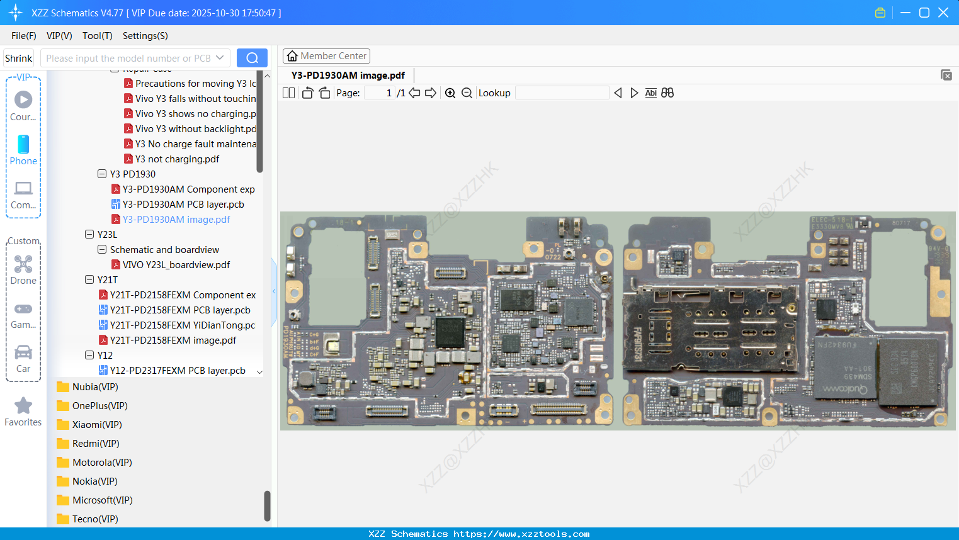The height and width of the screenshot is (540, 959).
Task: Open the Game console category
Action: tap(23, 315)
